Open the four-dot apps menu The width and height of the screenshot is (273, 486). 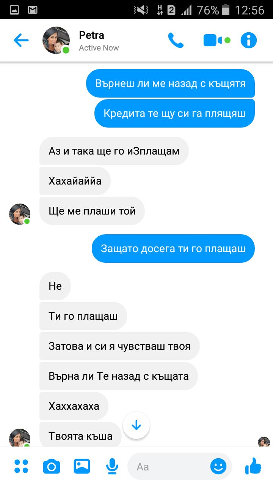click(21, 466)
